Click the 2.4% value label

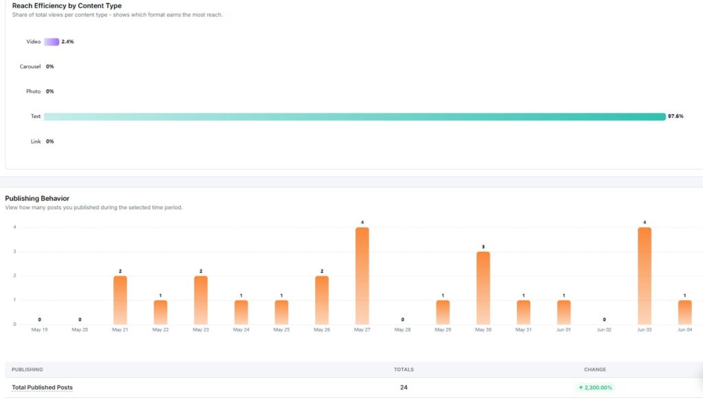(x=68, y=42)
